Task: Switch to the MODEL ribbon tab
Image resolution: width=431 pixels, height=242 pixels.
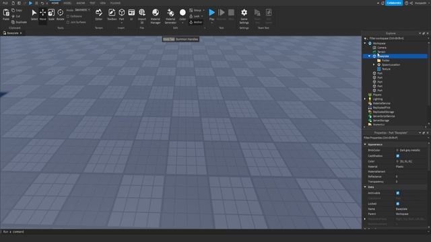Action: pyautogui.click(x=67, y=3)
